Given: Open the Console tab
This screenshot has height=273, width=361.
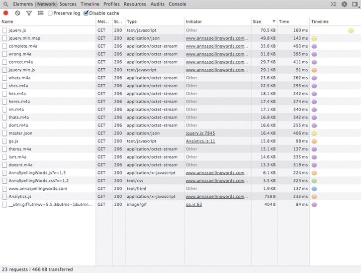Looking at the screenshot, I should [x=177, y=4].
